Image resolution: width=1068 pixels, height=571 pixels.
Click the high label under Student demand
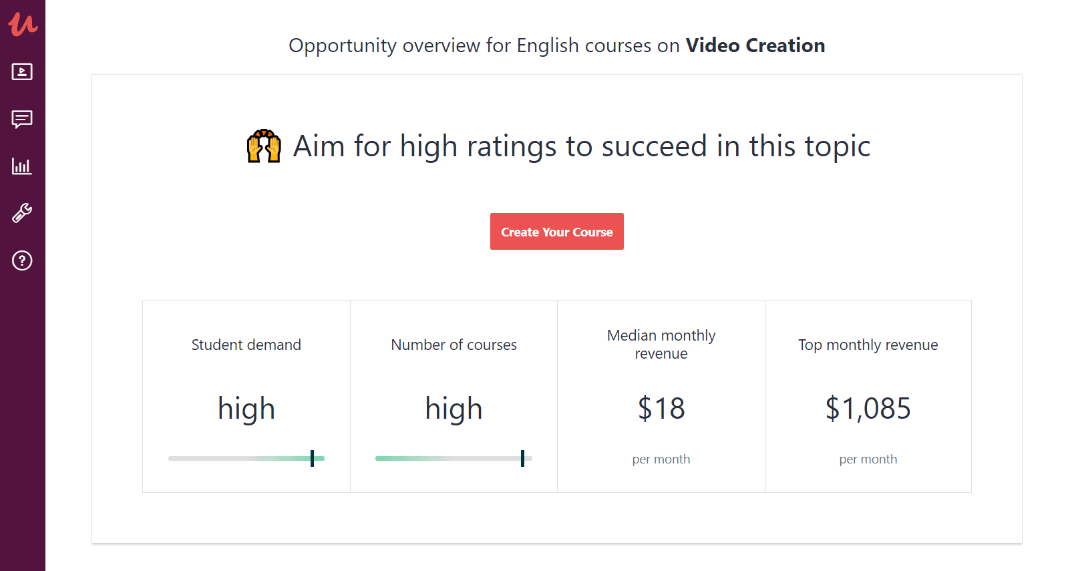point(246,409)
